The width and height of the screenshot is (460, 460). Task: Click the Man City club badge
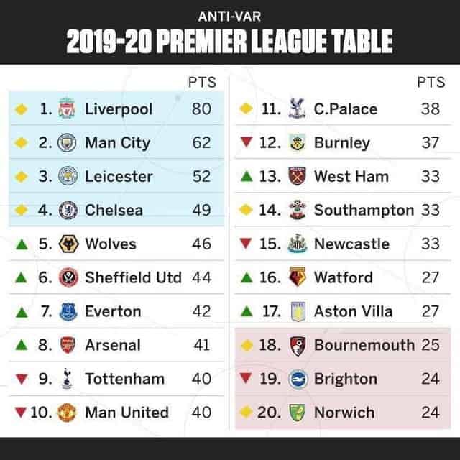67,142
